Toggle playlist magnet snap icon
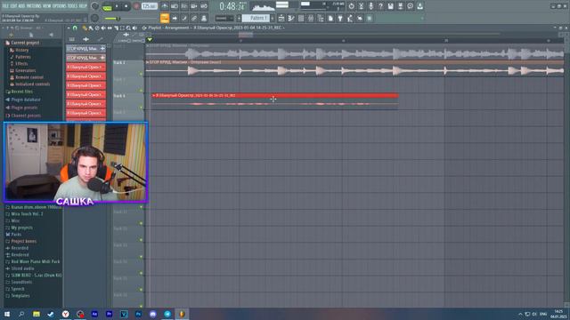Screen dimensions: 570x320 [75, 28]
